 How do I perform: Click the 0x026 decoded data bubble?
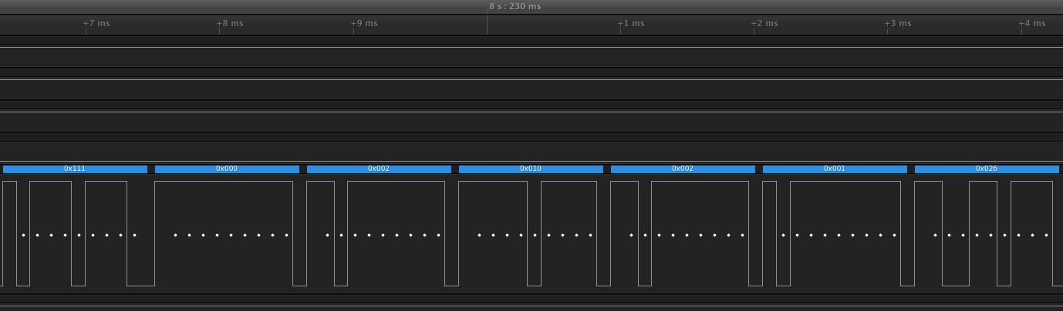987,169
